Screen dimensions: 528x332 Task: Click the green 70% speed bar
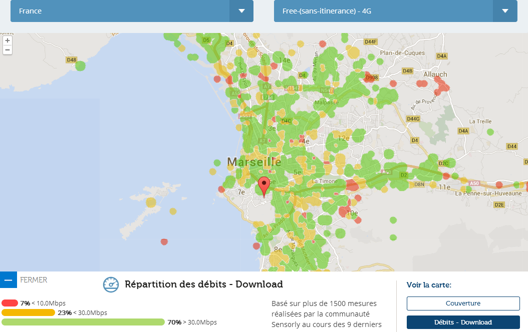pos(83,322)
